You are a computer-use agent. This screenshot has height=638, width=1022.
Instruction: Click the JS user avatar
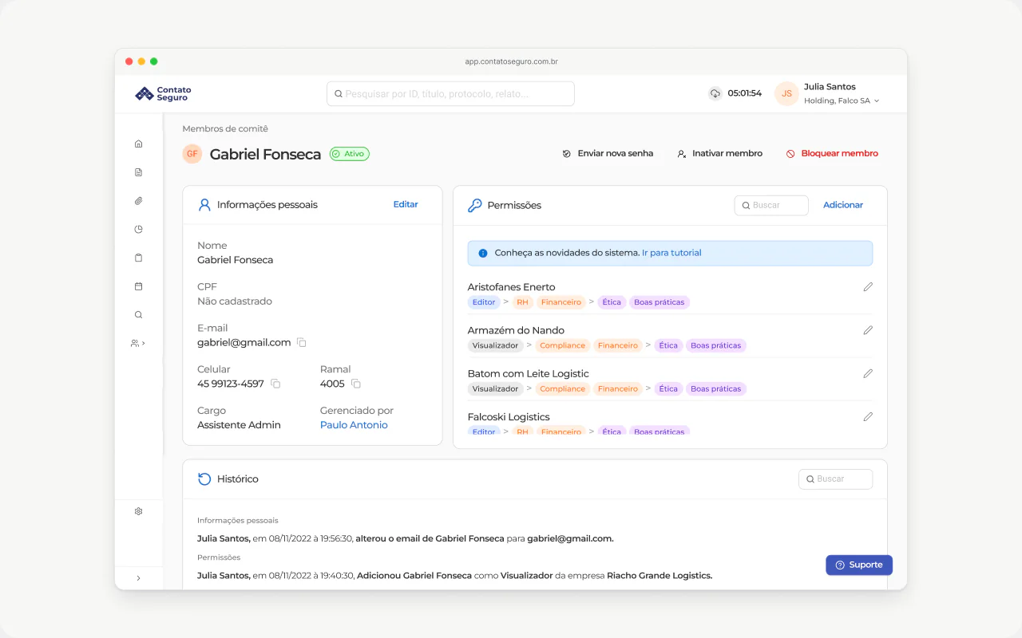coord(786,93)
